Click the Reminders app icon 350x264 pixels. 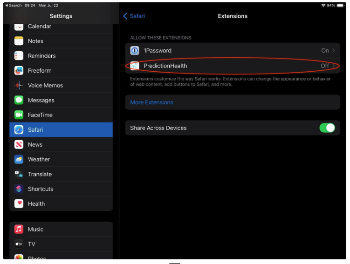click(x=19, y=56)
